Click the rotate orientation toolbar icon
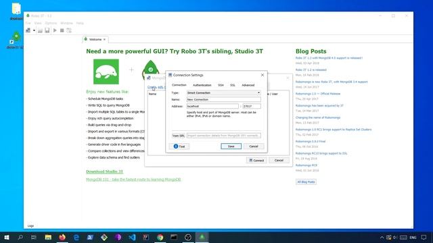 point(69,30)
